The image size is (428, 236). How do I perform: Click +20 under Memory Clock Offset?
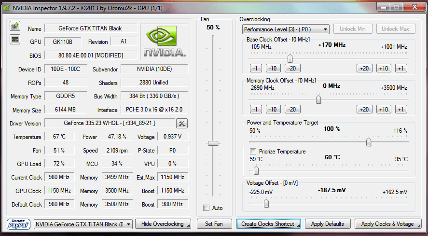pos(364,110)
